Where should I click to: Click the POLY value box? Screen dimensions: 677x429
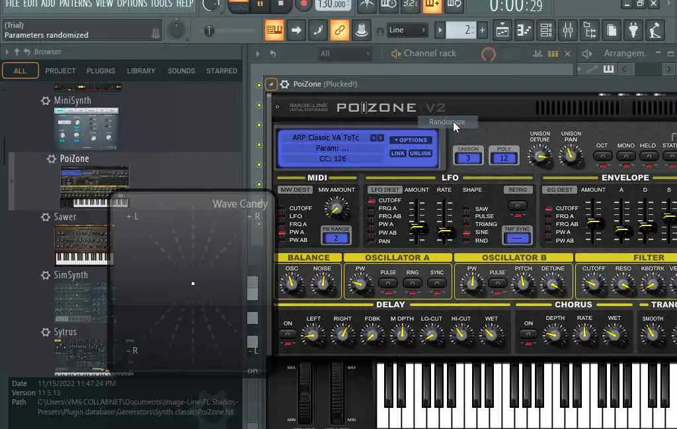tap(503, 158)
